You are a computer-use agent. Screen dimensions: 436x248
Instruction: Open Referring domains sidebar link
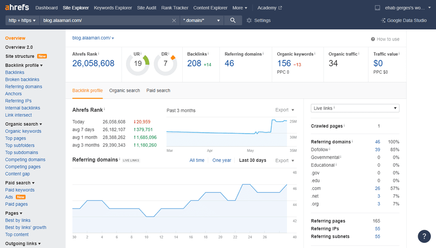click(x=24, y=87)
